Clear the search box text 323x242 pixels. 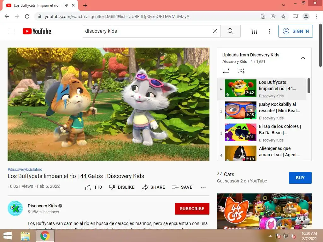[x=214, y=31]
